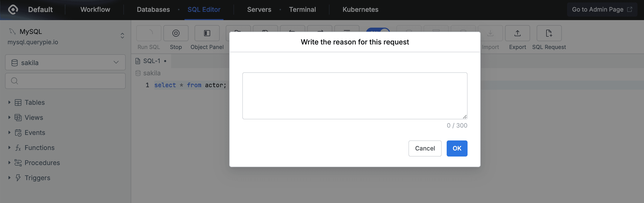Confirm the request with OK button
The height and width of the screenshot is (203, 644).
(x=457, y=148)
